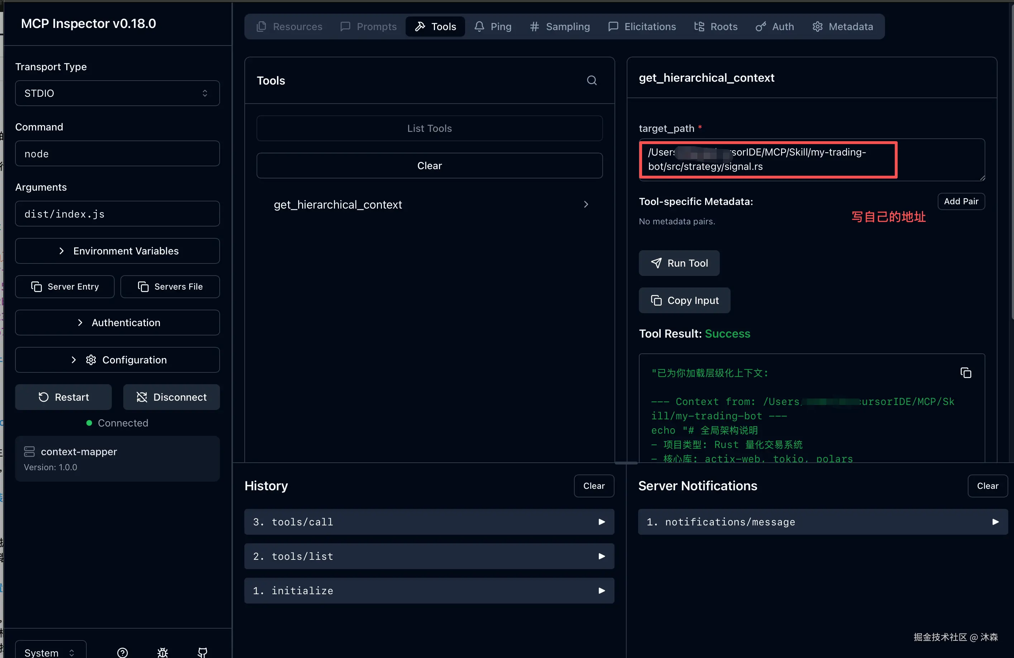Click the help question mark icon
Screen dimensions: 1014x658
pos(122,652)
